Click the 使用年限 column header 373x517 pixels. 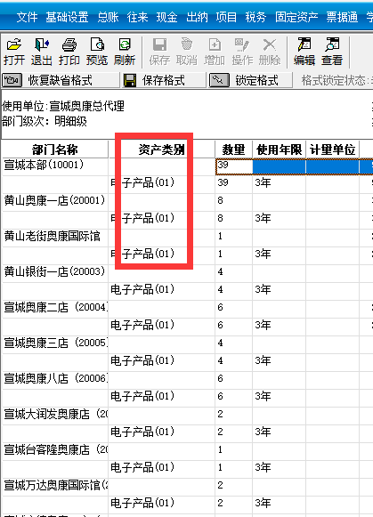(x=279, y=149)
